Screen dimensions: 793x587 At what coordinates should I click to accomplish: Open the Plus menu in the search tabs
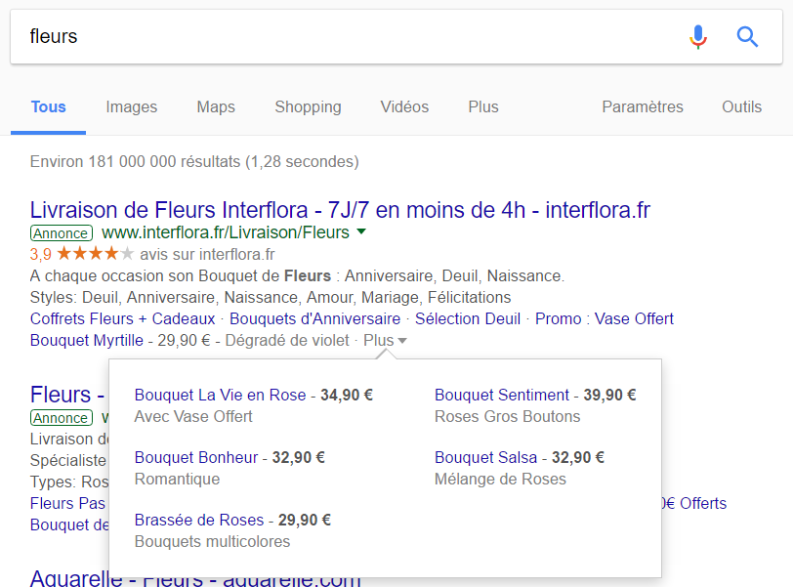point(483,107)
